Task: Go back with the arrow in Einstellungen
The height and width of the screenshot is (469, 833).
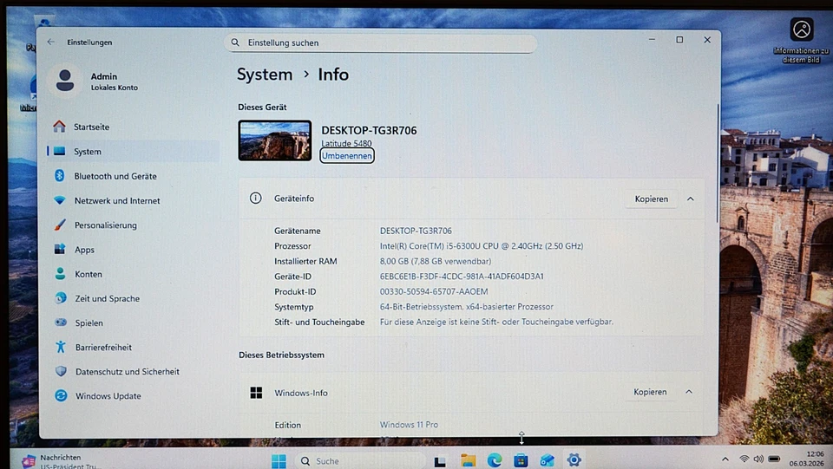Action: [x=50, y=42]
